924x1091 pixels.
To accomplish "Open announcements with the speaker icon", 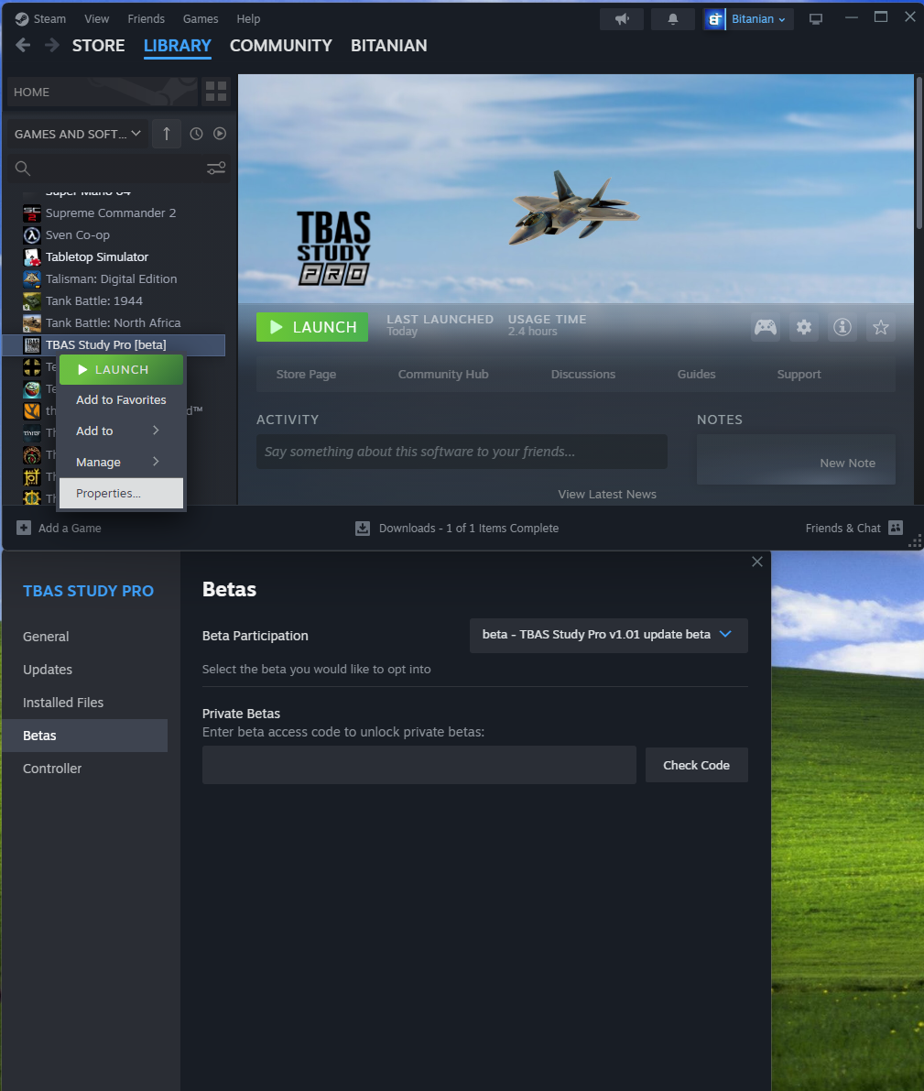I will coord(621,18).
